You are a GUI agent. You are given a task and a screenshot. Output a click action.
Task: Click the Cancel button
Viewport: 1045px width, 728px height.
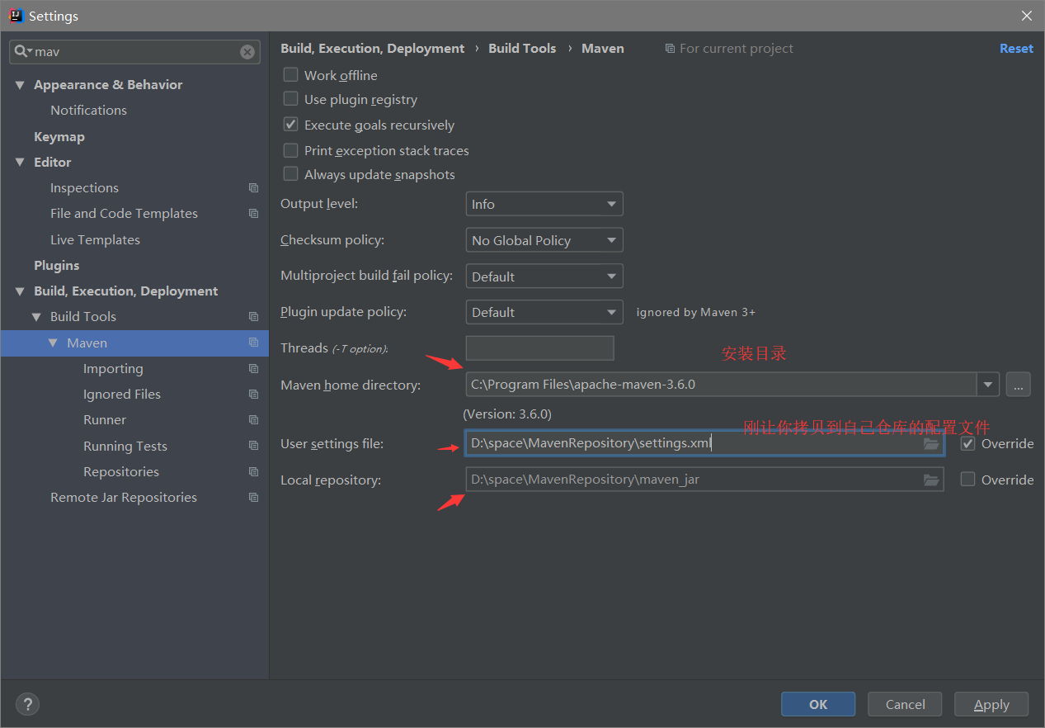click(x=905, y=704)
